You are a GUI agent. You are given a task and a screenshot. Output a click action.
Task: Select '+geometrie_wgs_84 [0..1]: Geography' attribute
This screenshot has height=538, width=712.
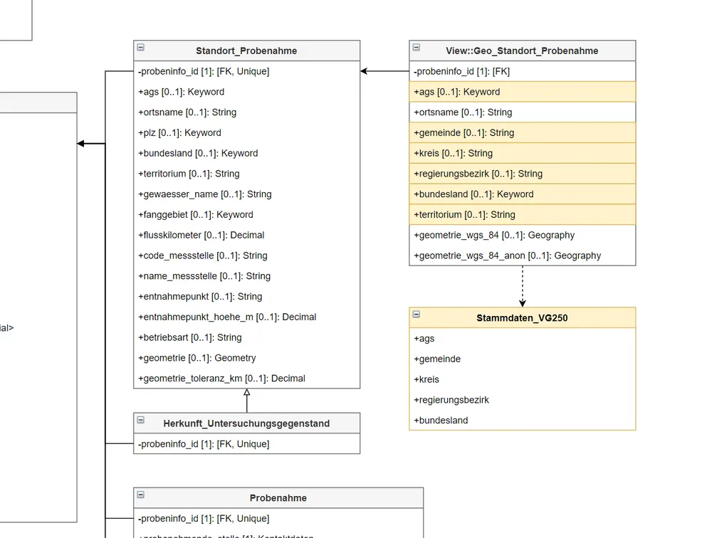(x=522, y=235)
